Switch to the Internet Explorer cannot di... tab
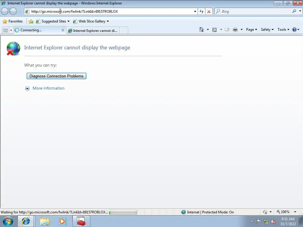303x227 pixels. click(93, 30)
